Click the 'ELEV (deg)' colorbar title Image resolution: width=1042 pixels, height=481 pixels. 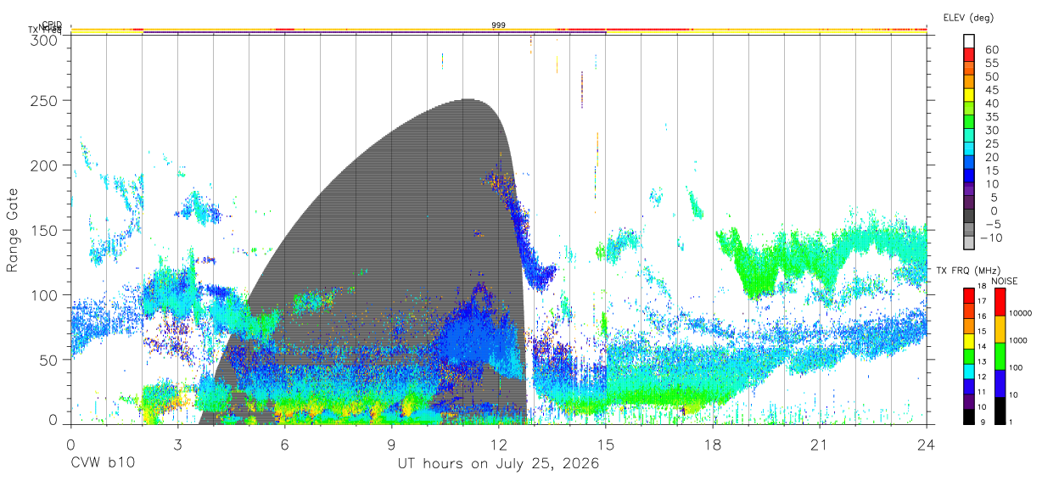click(968, 17)
